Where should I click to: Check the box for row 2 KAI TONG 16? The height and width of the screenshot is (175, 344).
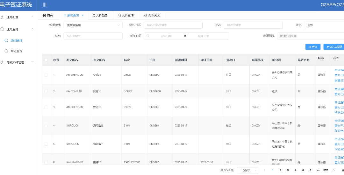pyautogui.click(x=46, y=91)
